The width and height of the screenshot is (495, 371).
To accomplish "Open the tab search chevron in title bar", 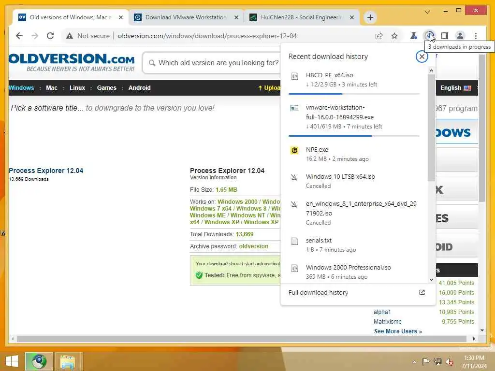I will (427, 12).
